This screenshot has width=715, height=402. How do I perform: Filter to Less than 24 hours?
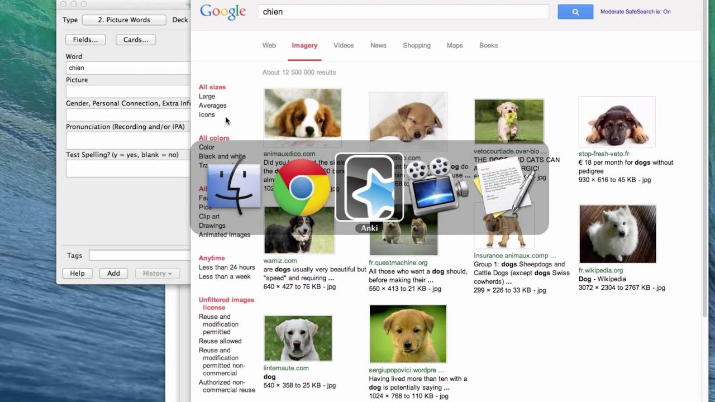point(227,267)
